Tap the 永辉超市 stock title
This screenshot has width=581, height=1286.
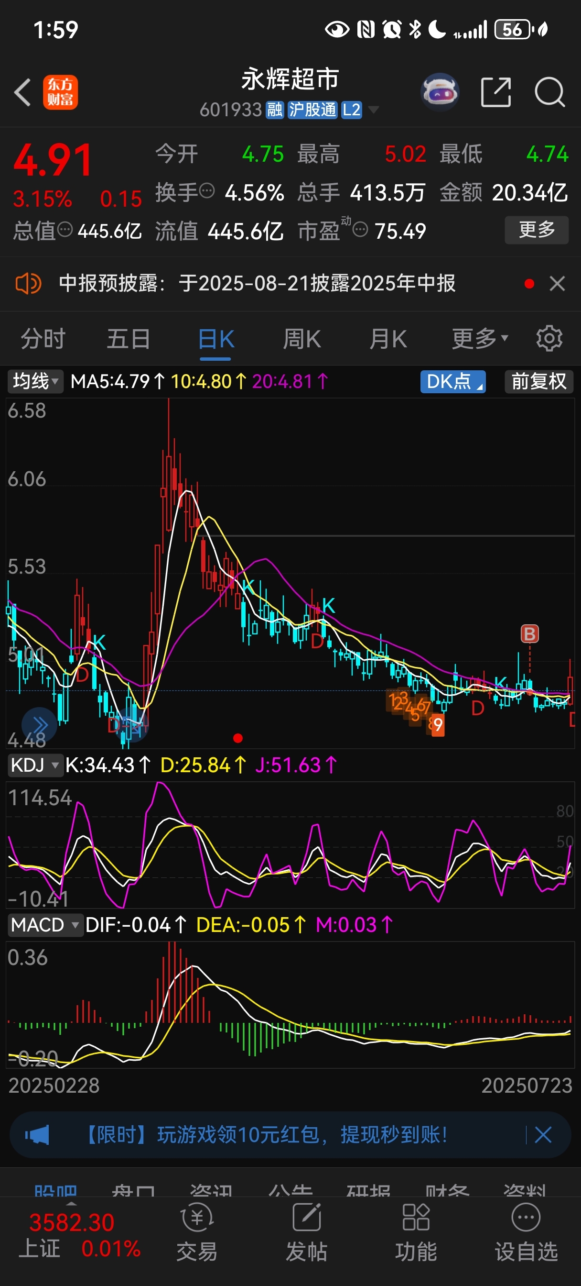point(290,79)
